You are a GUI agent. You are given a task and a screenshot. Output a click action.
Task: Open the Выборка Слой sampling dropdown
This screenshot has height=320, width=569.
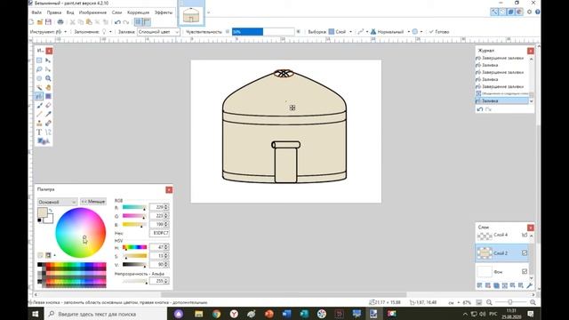click(x=341, y=32)
